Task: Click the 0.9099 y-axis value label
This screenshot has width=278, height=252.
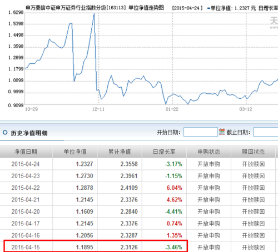Action: tap(16, 105)
